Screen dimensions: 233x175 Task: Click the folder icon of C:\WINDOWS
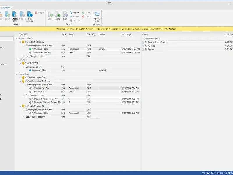pos(23,63)
